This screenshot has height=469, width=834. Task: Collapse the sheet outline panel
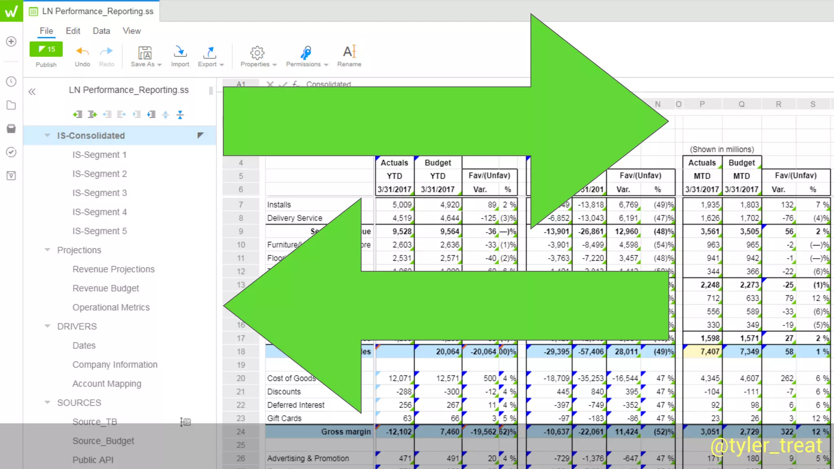click(32, 92)
